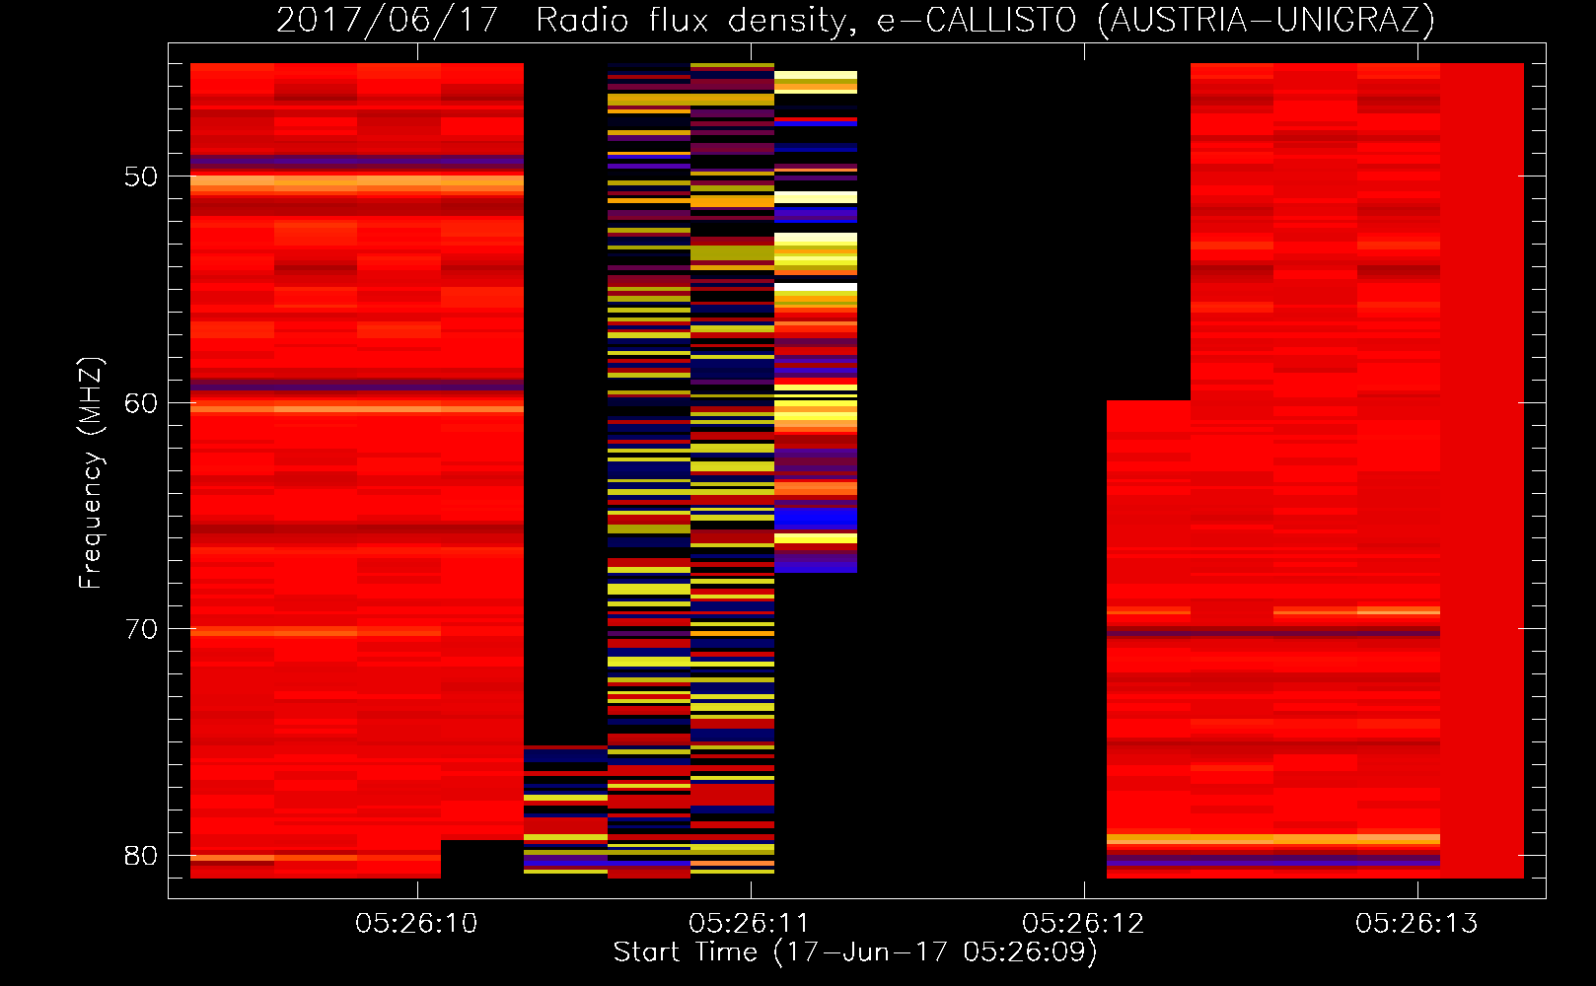Click the '50' frequency tick label
This screenshot has width=1596, height=986.
tap(141, 176)
